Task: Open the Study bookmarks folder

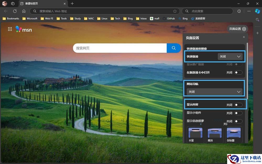Action: click(75, 19)
